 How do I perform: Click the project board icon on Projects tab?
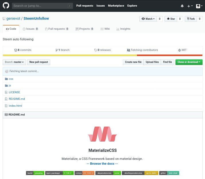click(x=77, y=29)
